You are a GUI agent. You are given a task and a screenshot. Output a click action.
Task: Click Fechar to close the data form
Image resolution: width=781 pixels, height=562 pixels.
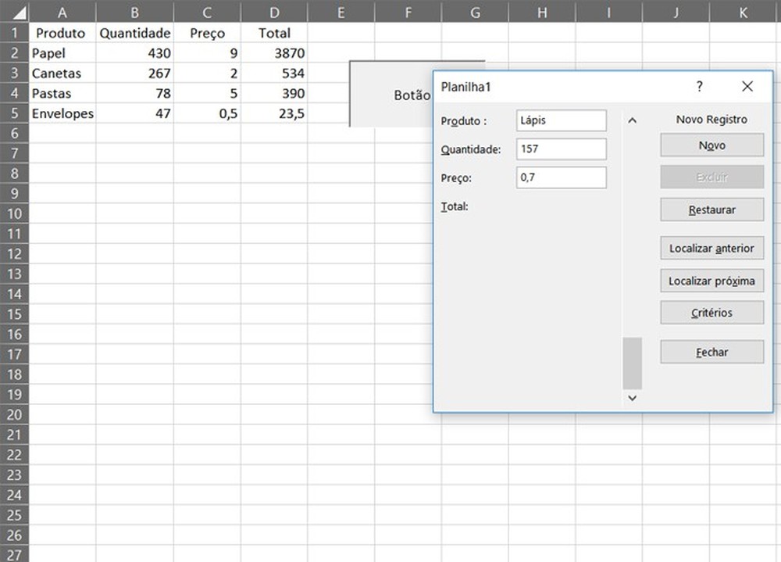click(711, 352)
